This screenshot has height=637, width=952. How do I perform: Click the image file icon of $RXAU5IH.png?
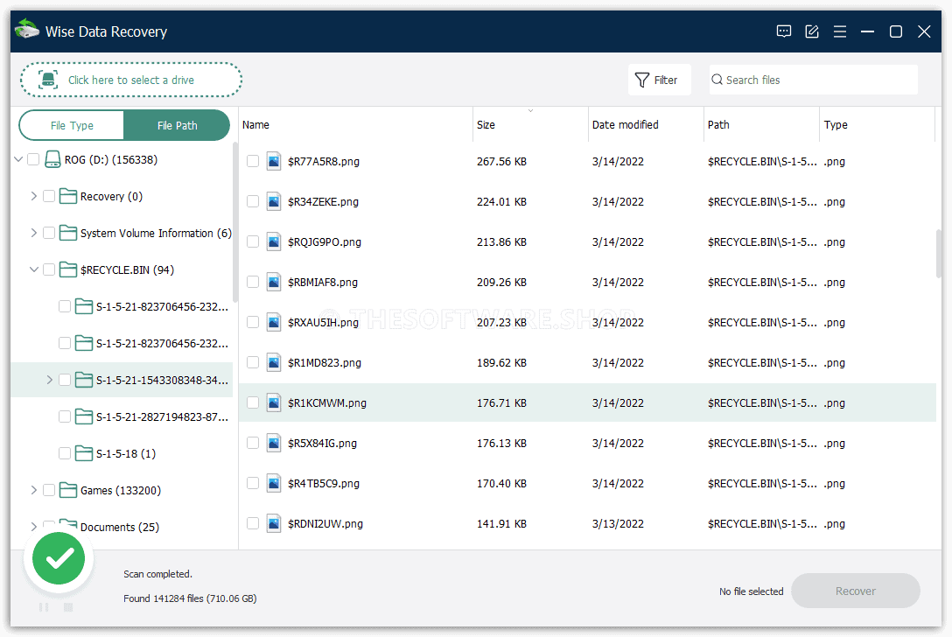point(274,323)
